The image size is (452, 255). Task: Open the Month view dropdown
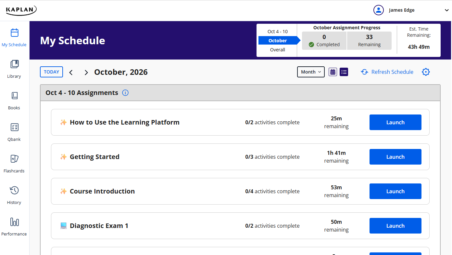(x=311, y=72)
